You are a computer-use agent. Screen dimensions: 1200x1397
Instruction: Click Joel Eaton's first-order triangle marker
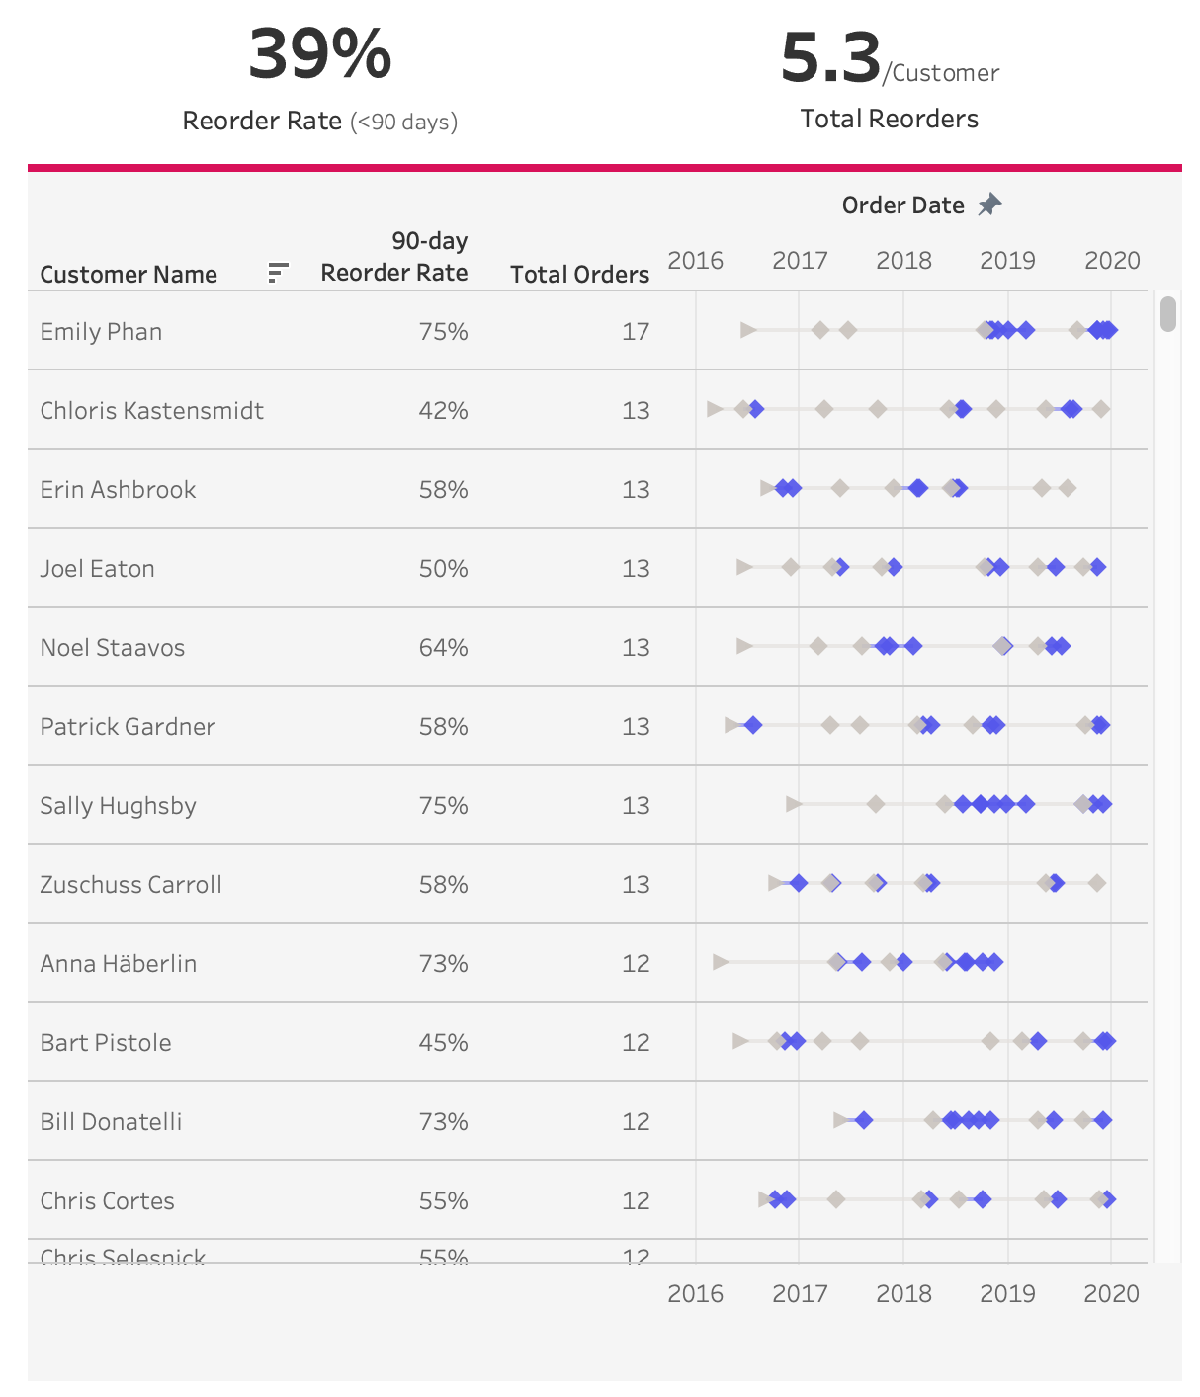[744, 566]
